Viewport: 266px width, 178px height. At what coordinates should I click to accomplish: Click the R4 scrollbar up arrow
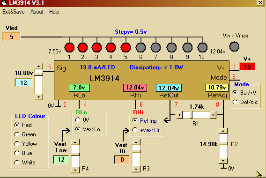tap(75, 142)
